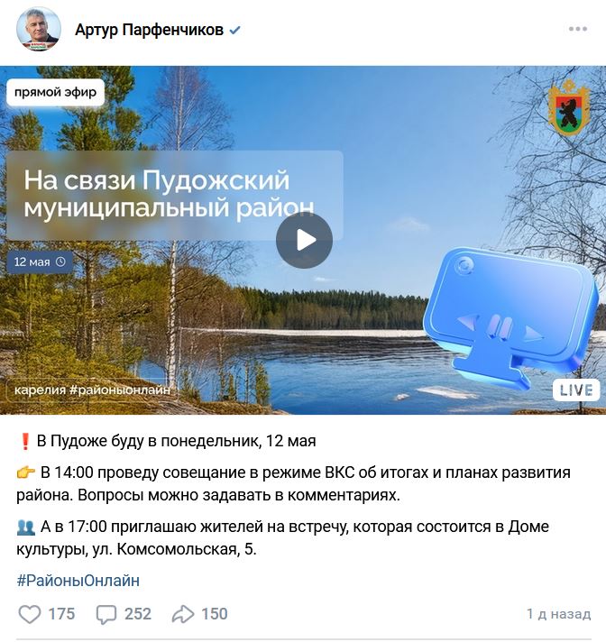The image size is (606, 642).
Task: Open comments via speech bubble icon
Action: pyautogui.click(x=106, y=614)
